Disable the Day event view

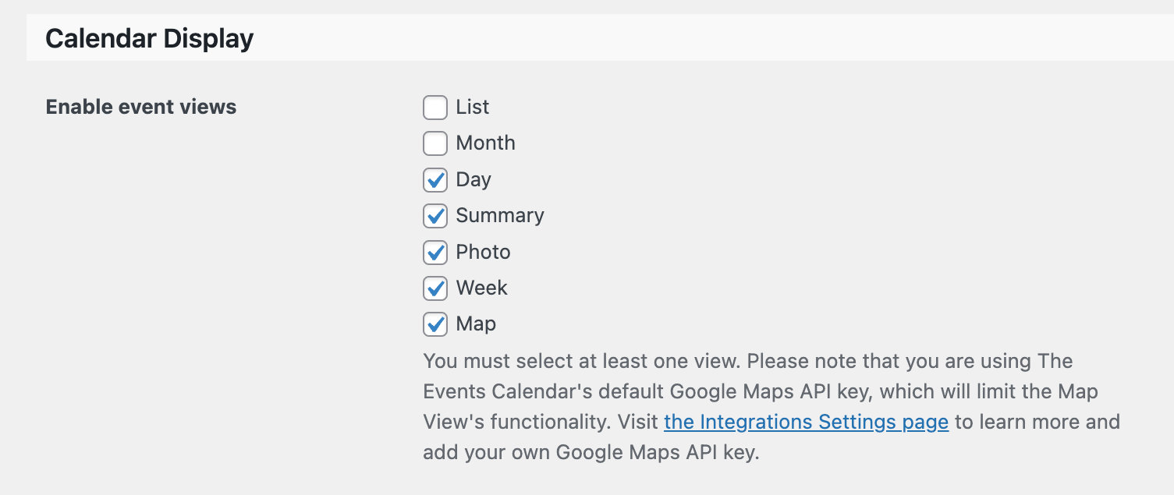435,179
